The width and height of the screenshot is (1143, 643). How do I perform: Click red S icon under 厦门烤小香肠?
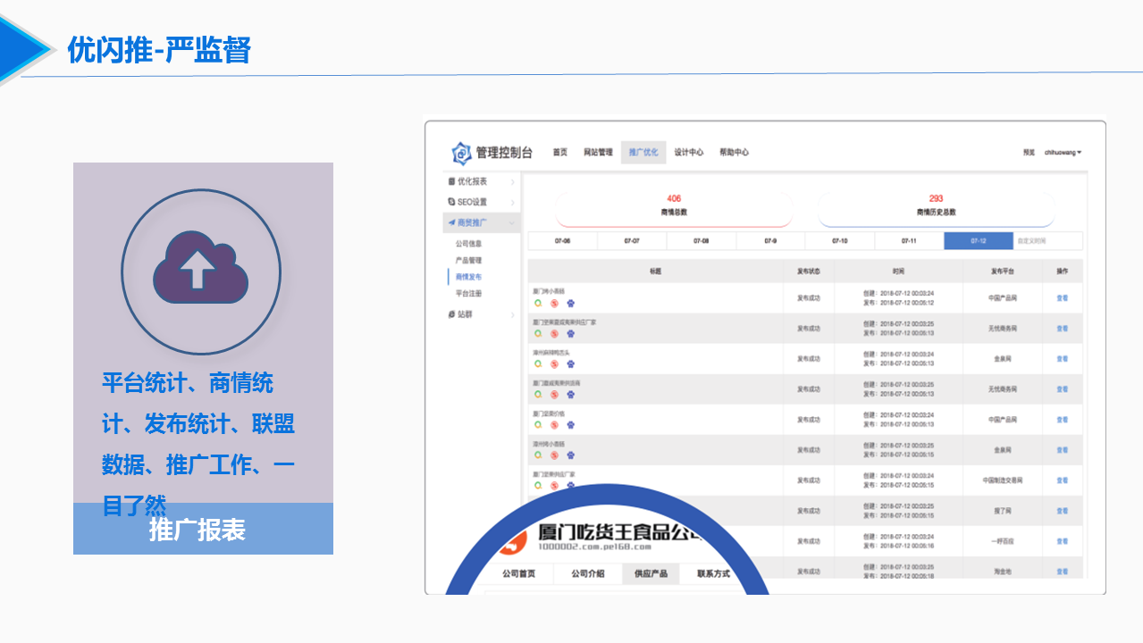click(554, 303)
